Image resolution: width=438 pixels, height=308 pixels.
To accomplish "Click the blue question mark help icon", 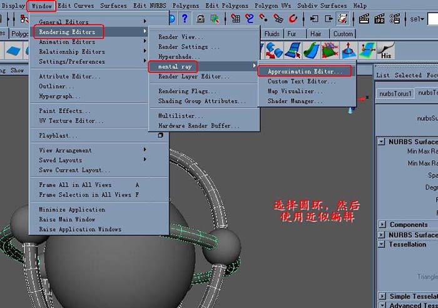I will coord(185,18).
